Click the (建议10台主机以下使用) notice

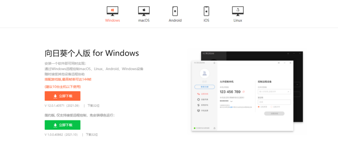pyautogui.click(x=63, y=87)
